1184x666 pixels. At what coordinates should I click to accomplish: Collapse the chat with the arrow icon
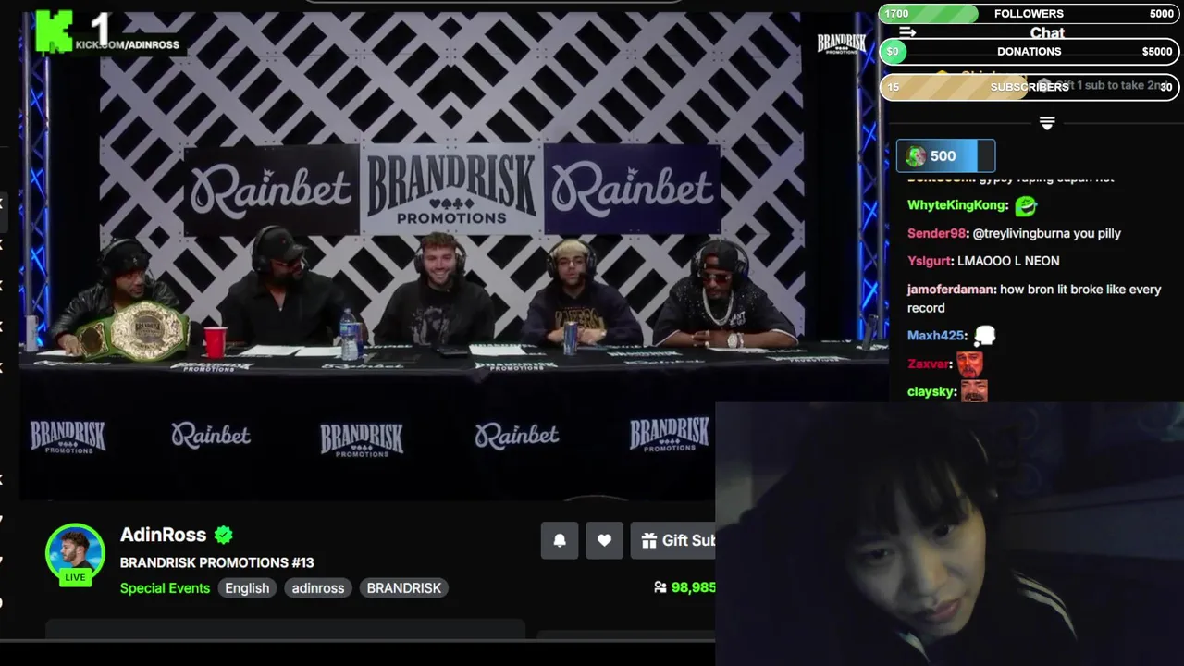click(x=907, y=32)
